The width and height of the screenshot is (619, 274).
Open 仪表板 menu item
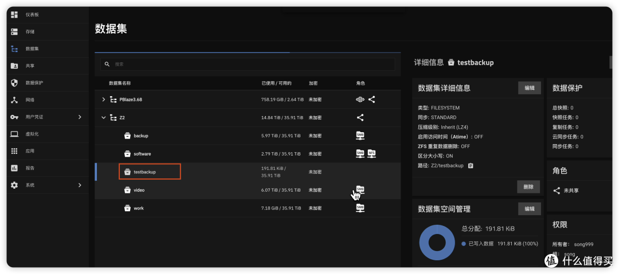[x=48, y=15]
